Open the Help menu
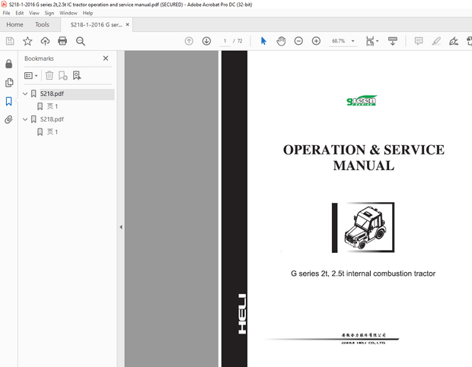Viewport: 472px width, 367px height. (88, 13)
